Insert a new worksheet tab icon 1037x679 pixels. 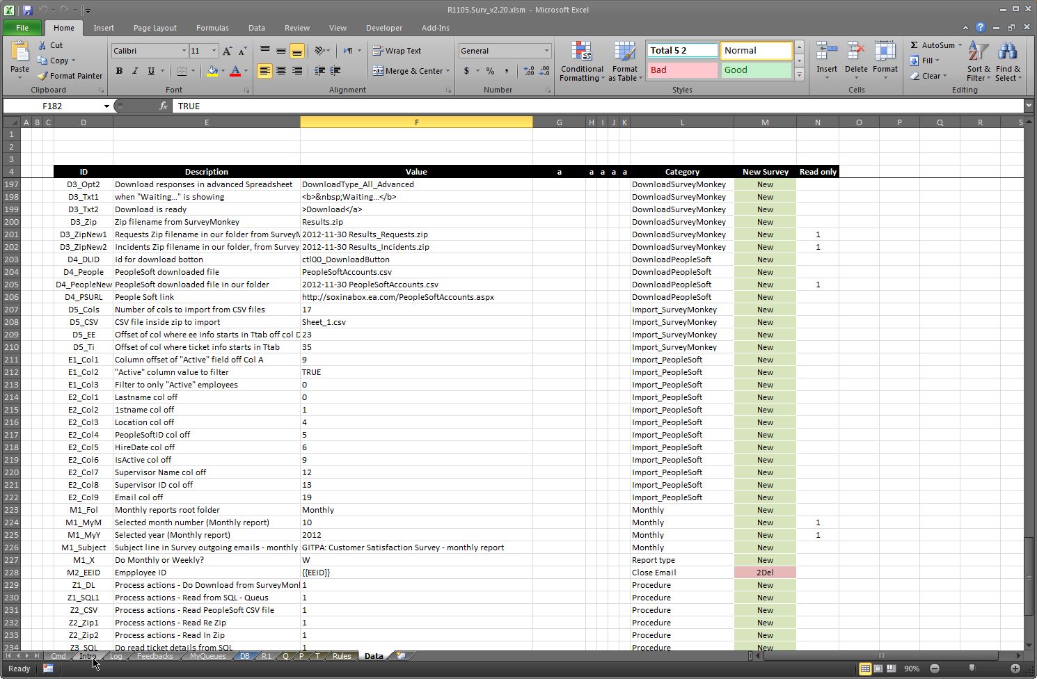pyautogui.click(x=402, y=655)
